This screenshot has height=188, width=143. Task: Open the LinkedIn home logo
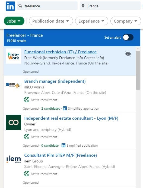click(x=10, y=6)
